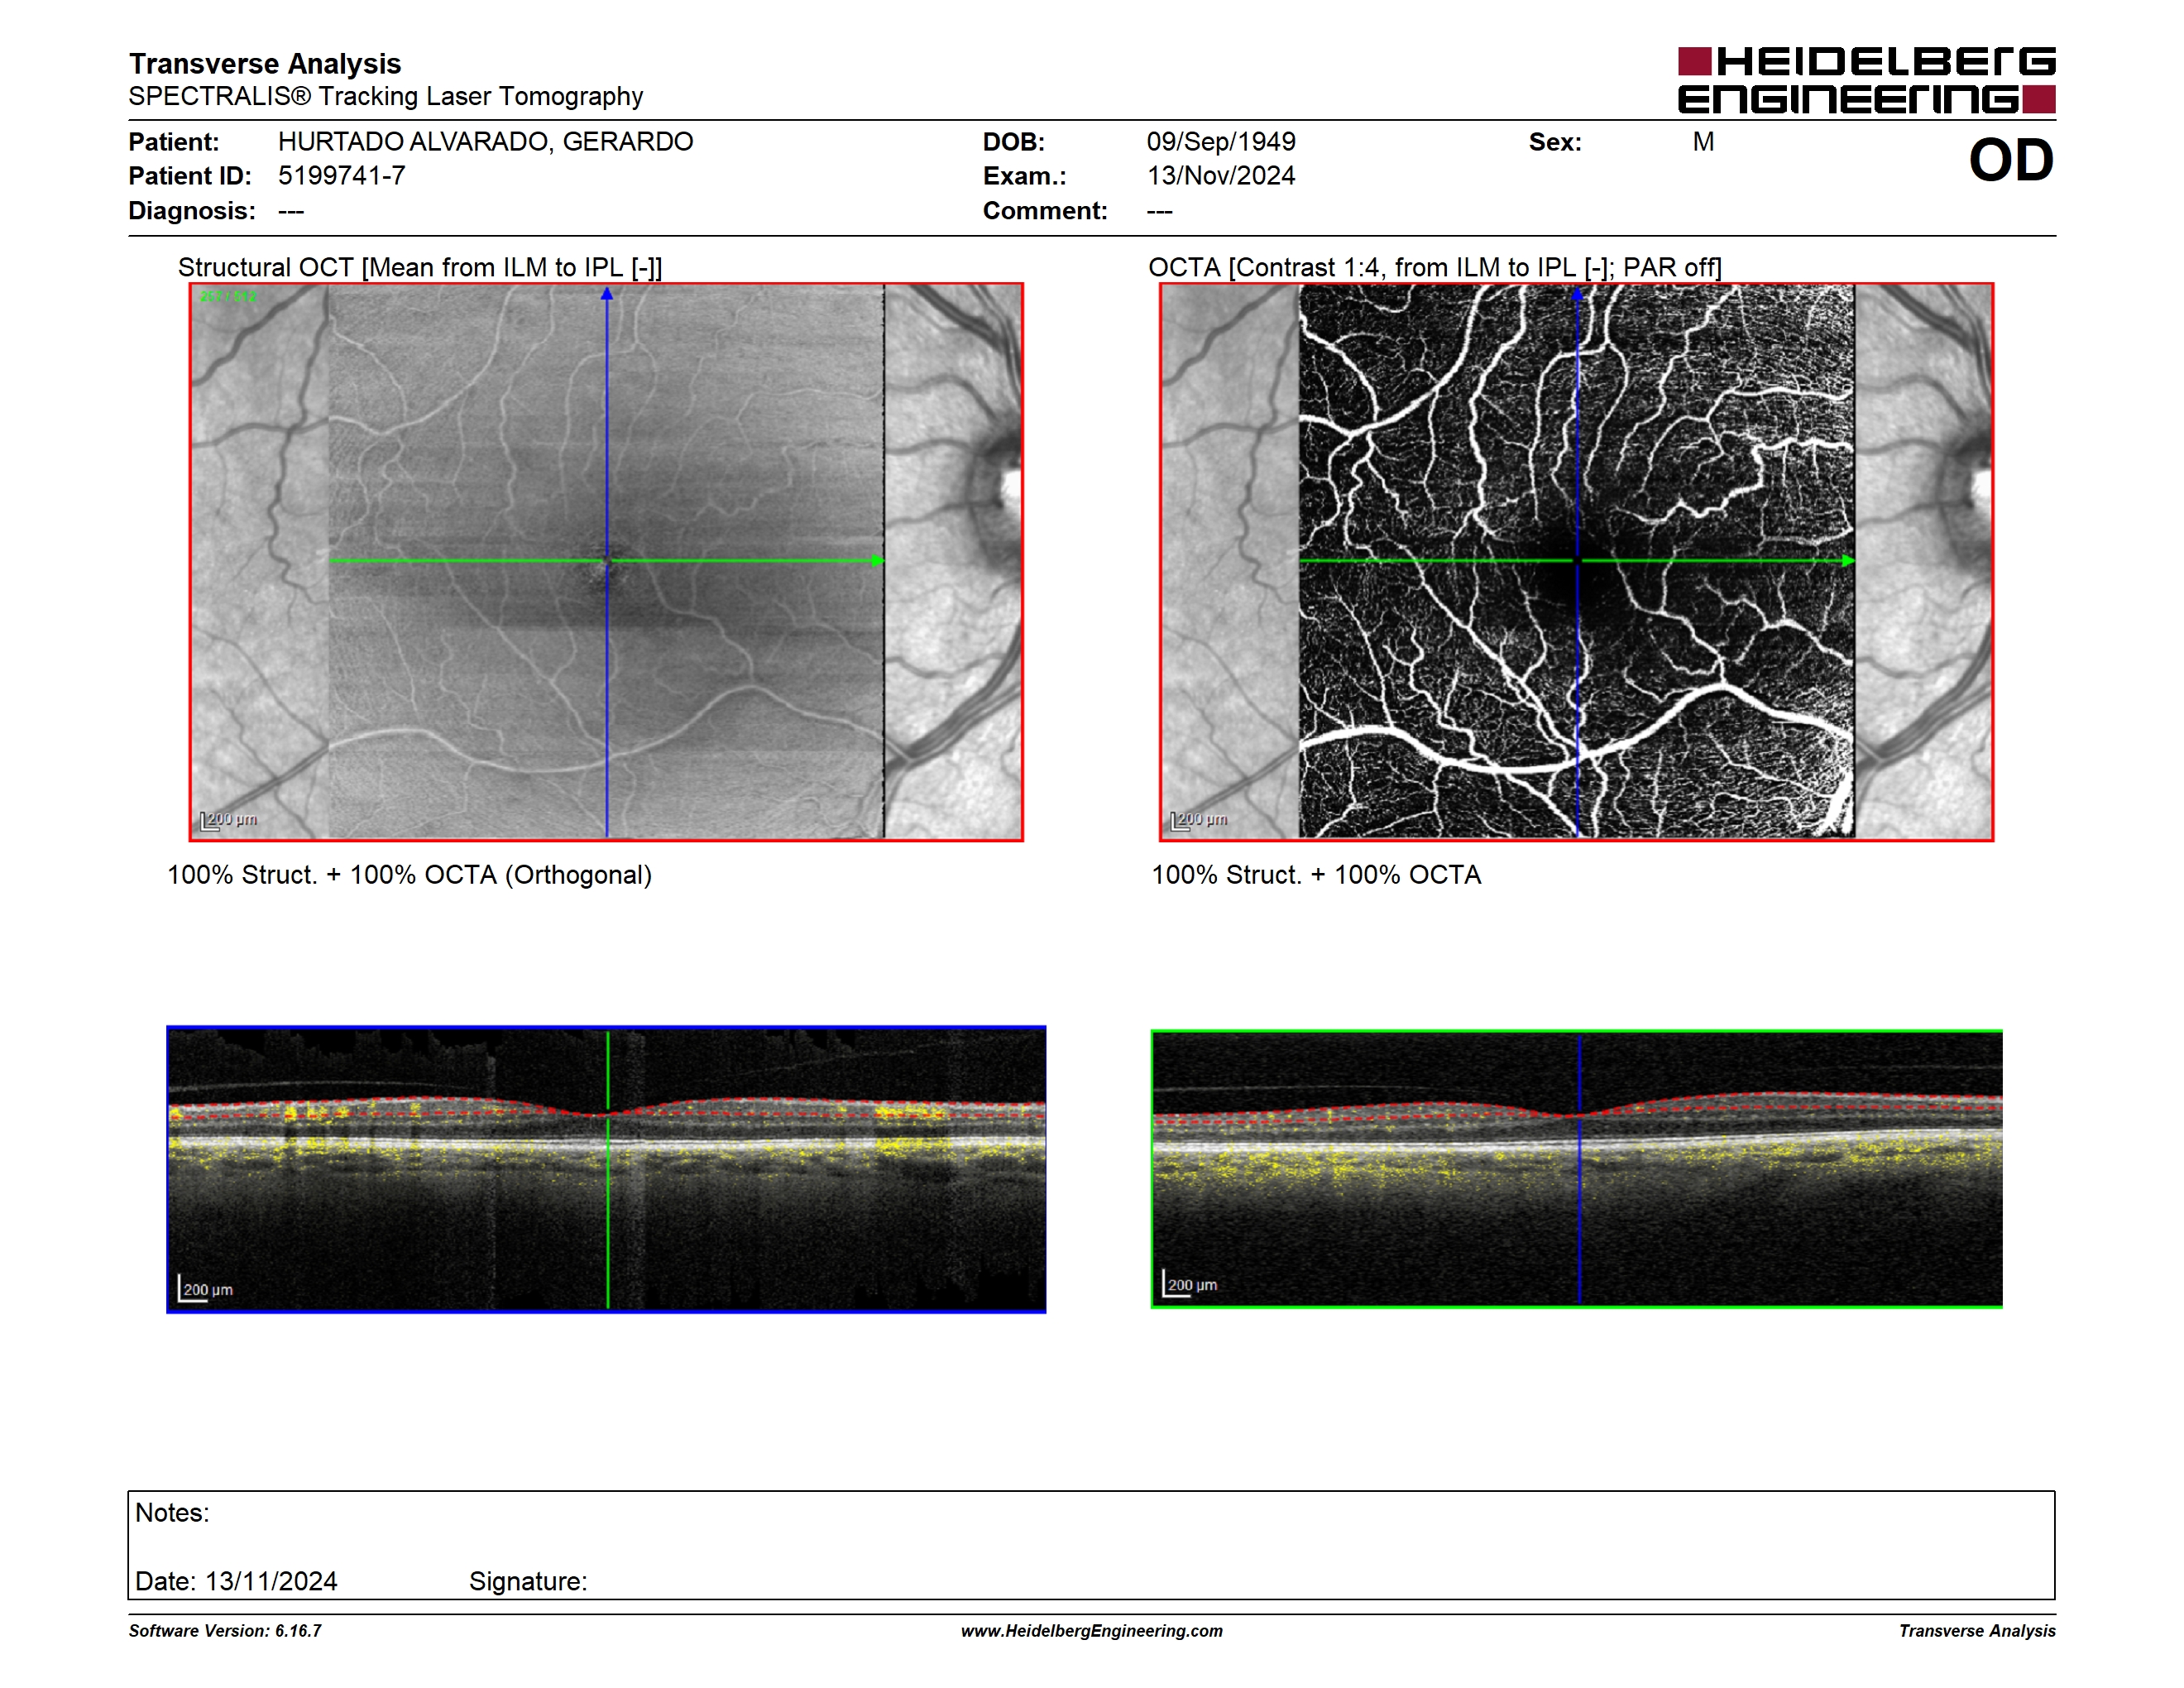Viewport: 2184px width, 1688px height.
Task: Click the 'Patient:' label
Action: click(174, 142)
